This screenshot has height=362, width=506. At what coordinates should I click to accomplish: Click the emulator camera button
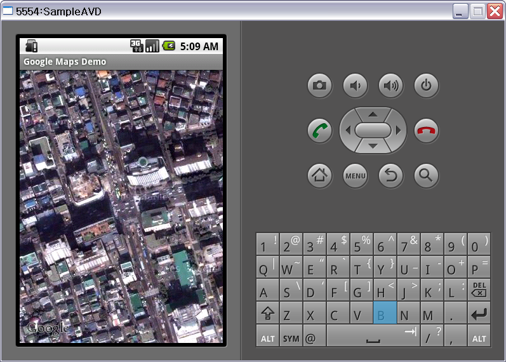[x=319, y=86]
